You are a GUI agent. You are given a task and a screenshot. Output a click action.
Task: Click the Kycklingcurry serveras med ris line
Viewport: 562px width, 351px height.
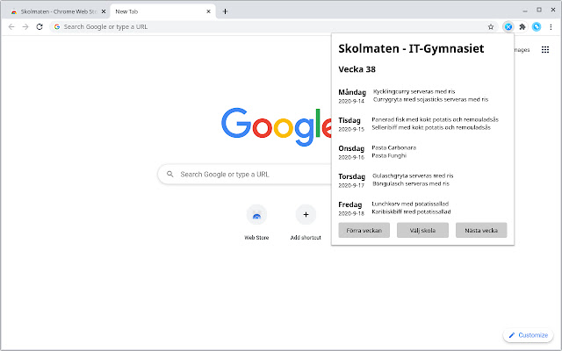click(x=414, y=91)
